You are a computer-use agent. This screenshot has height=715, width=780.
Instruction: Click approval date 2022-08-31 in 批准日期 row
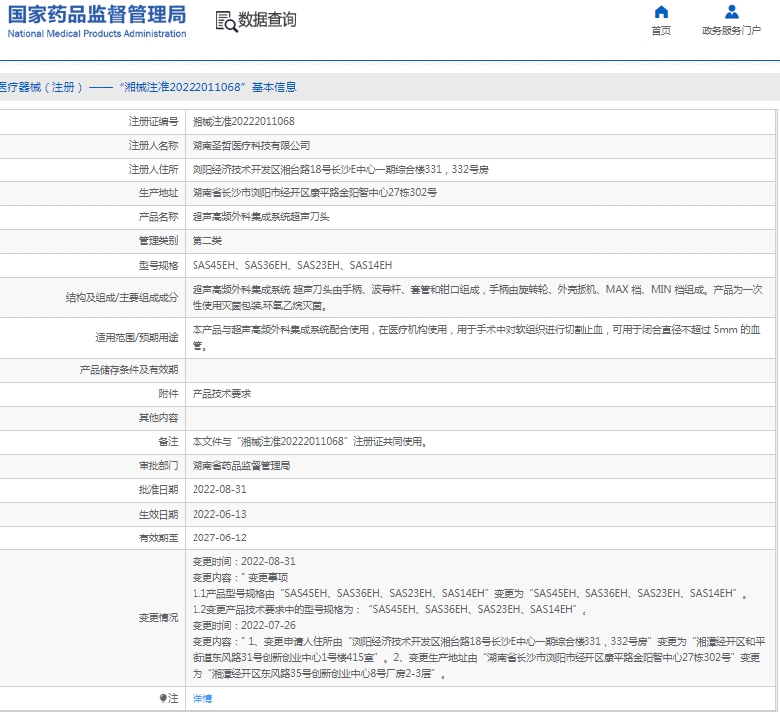[x=219, y=490]
